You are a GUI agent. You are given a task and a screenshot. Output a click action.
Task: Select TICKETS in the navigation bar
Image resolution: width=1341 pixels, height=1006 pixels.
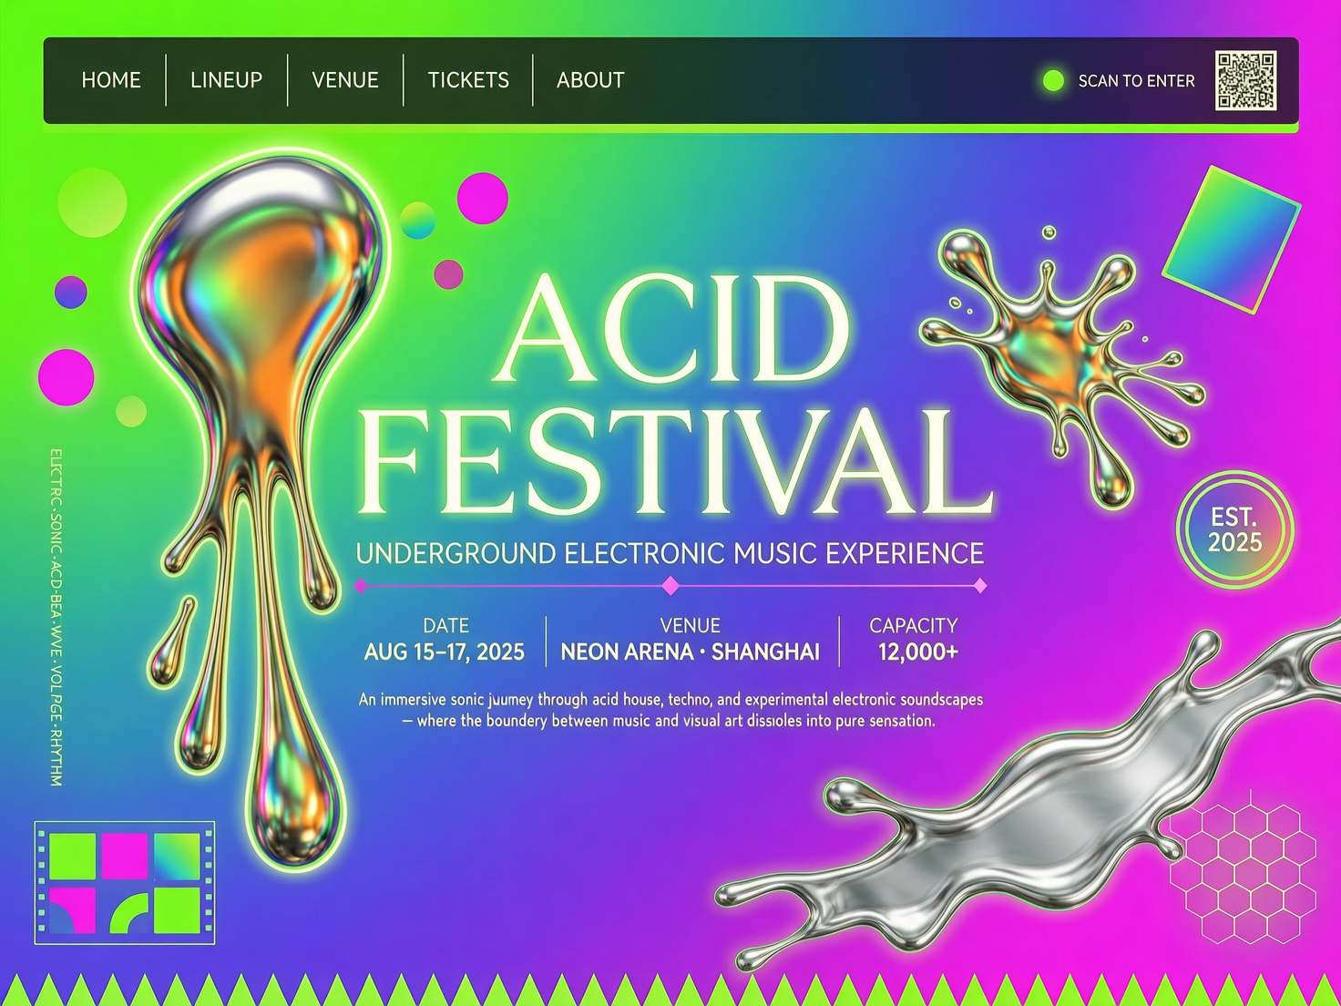468,80
